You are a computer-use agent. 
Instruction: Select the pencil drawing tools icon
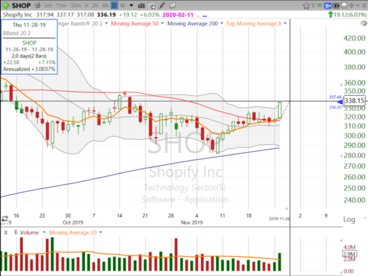click(162, 6)
